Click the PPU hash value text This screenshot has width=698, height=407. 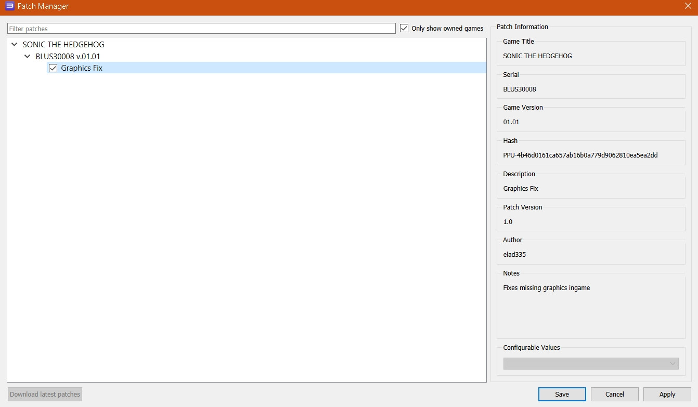click(580, 155)
